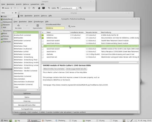Zoom in using the images window toolbar
The height and width of the screenshot is (122, 152).
click(58, 8)
